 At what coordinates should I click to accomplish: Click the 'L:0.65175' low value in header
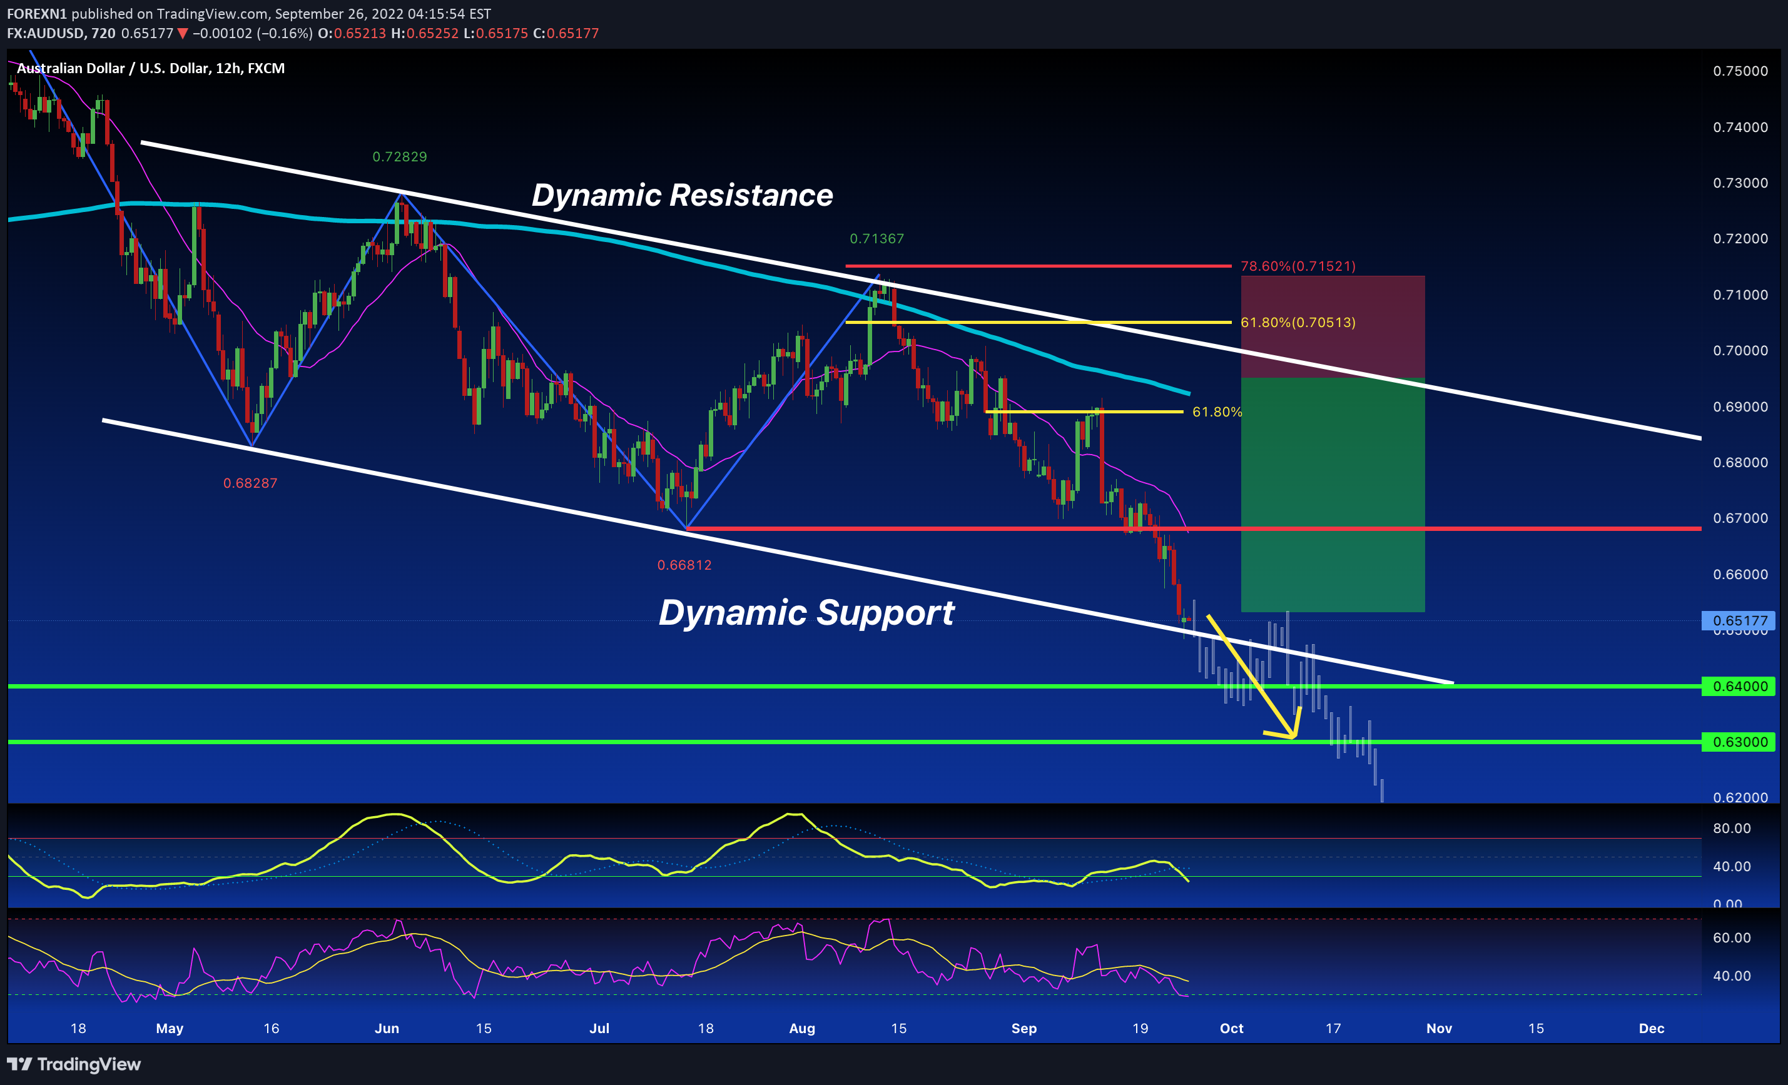[495, 33]
